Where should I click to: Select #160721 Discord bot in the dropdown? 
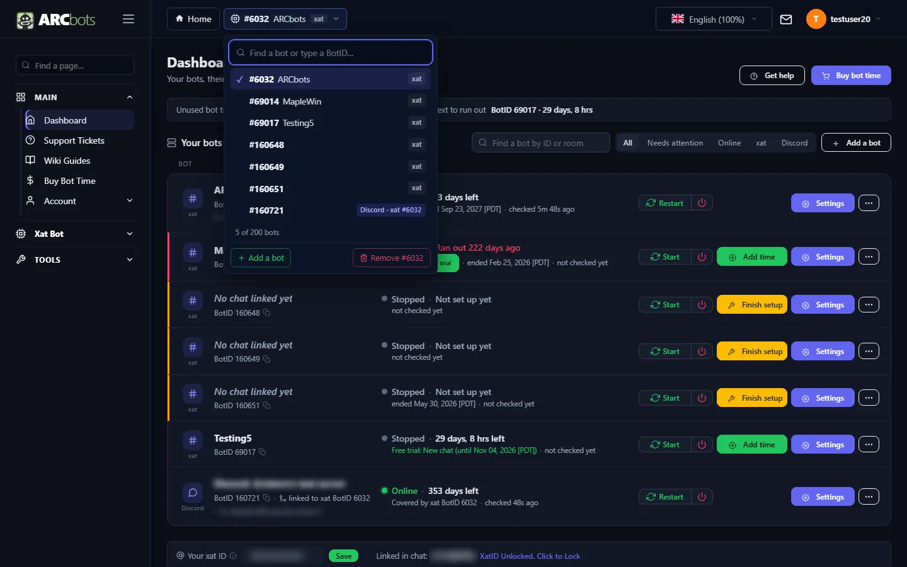331,210
